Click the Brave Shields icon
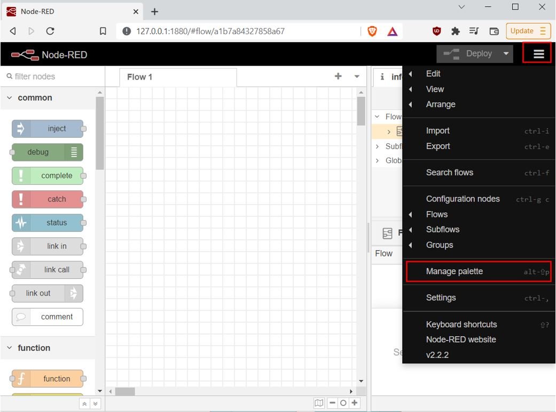The height and width of the screenshot is (412, 556). 372,31
